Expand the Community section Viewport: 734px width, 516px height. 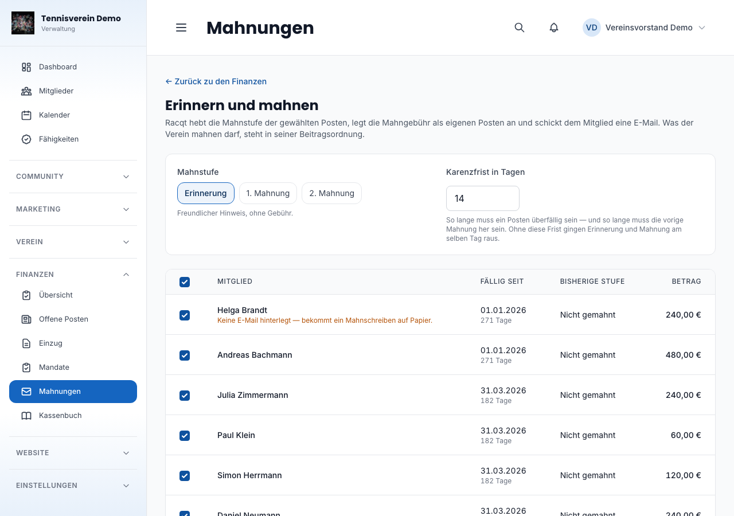click(73, 177)
